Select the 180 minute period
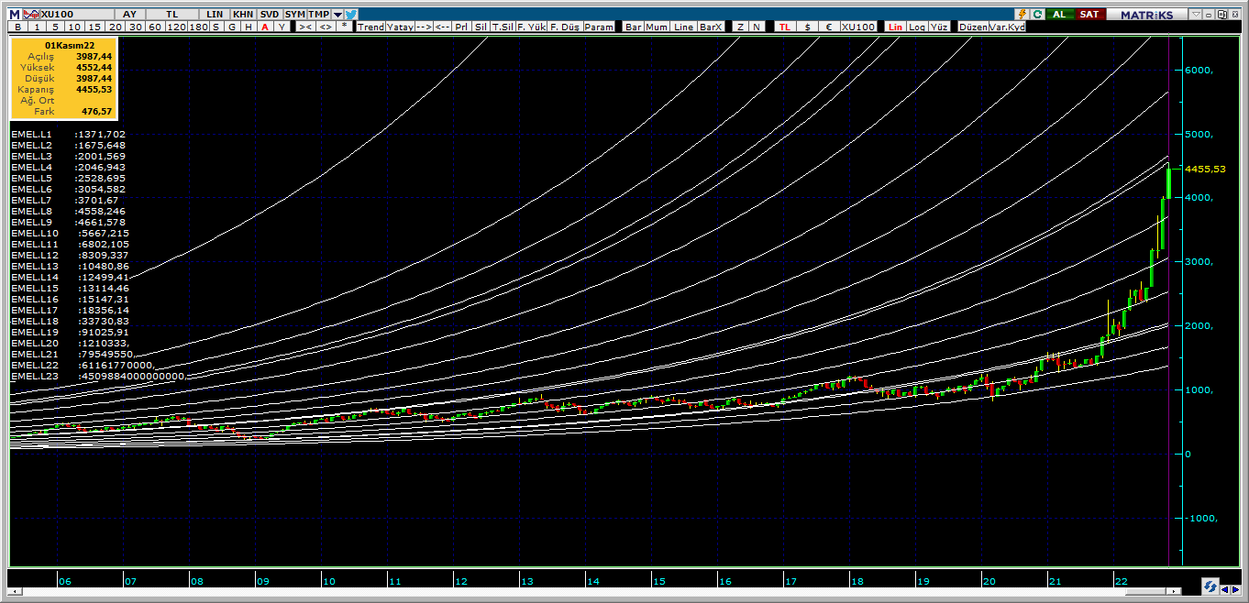 198,27
